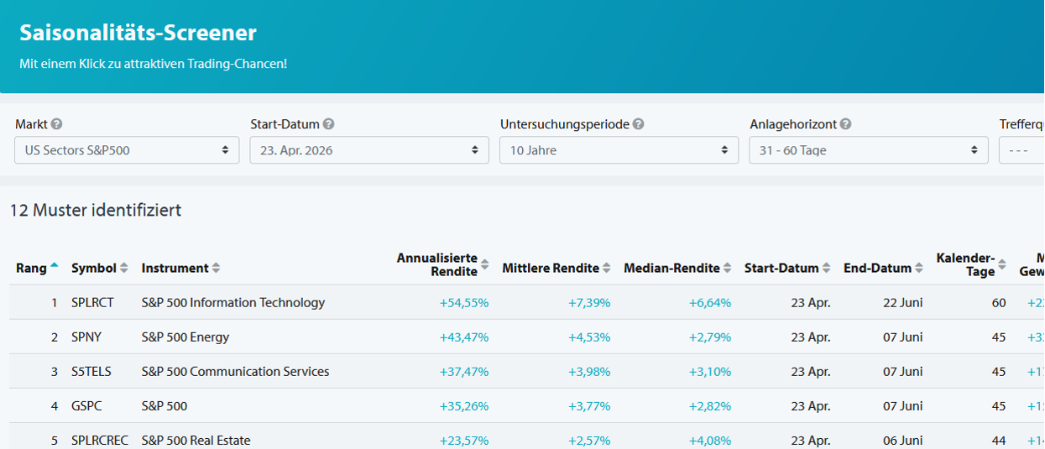Click annualized return +43,47%
The image size is (1045, 449).
(464, 337)
